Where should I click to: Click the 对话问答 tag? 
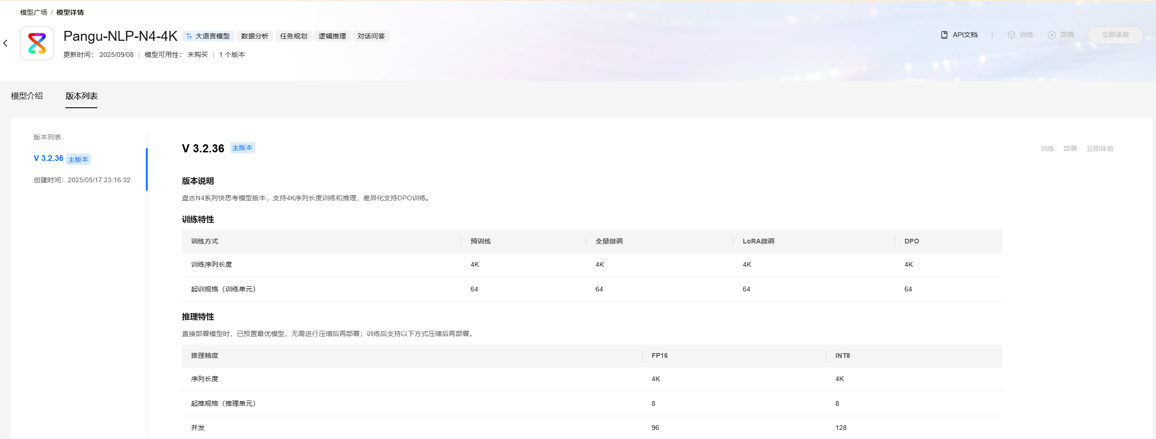371,36
